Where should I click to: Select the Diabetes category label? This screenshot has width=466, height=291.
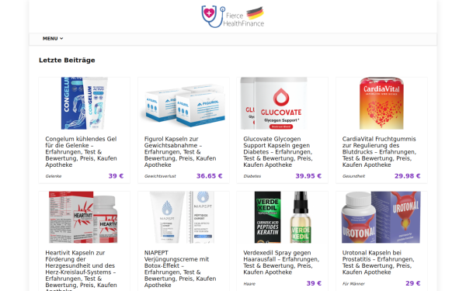pyautogui.click(x=252, y=176)
